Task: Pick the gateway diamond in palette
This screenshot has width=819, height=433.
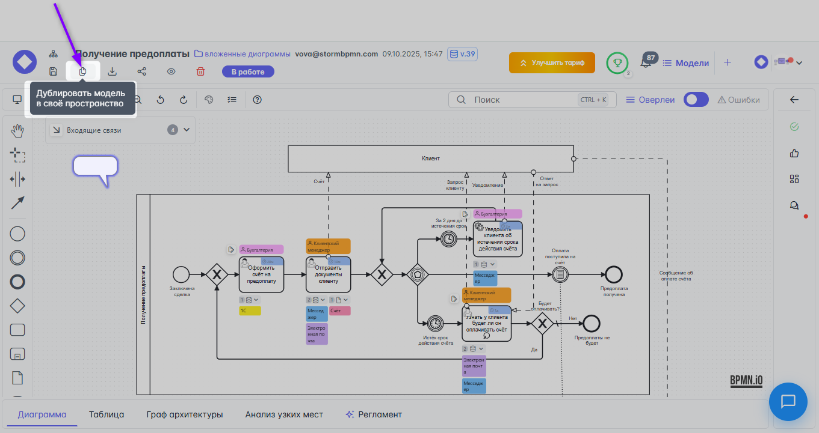Action: (17, 306)
